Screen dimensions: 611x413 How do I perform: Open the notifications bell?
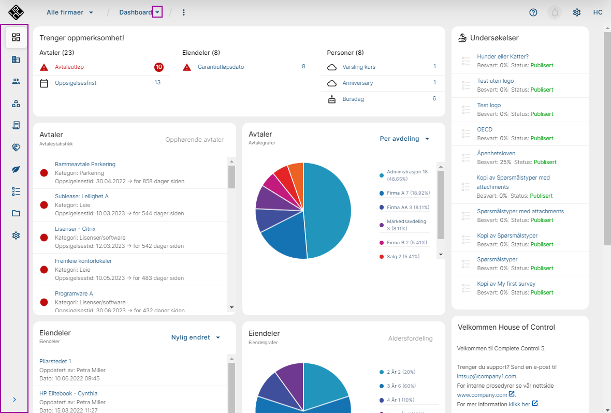[555, 12]
